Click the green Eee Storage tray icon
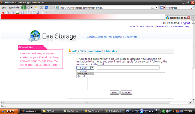 (x=164, y=111)
